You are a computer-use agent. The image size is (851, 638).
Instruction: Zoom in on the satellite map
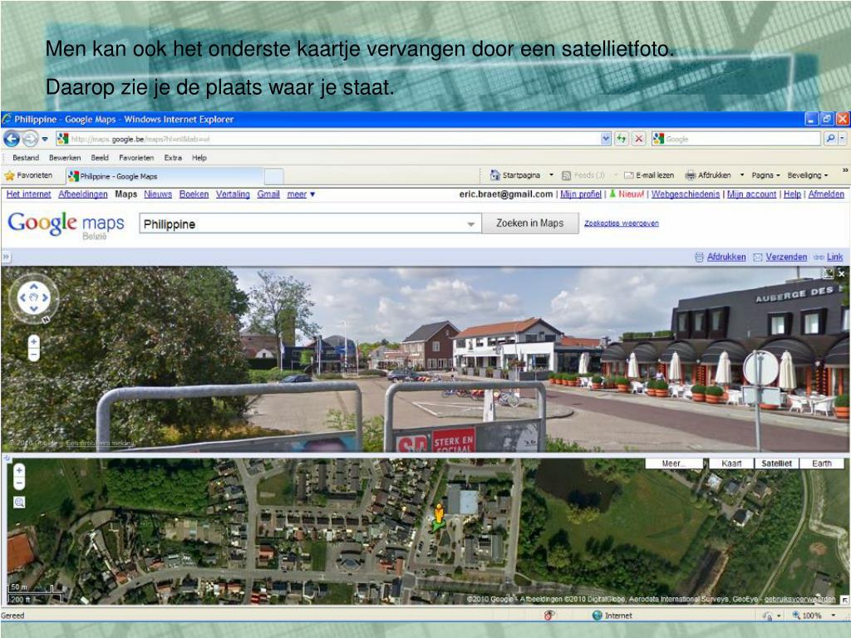coord(19,470)
